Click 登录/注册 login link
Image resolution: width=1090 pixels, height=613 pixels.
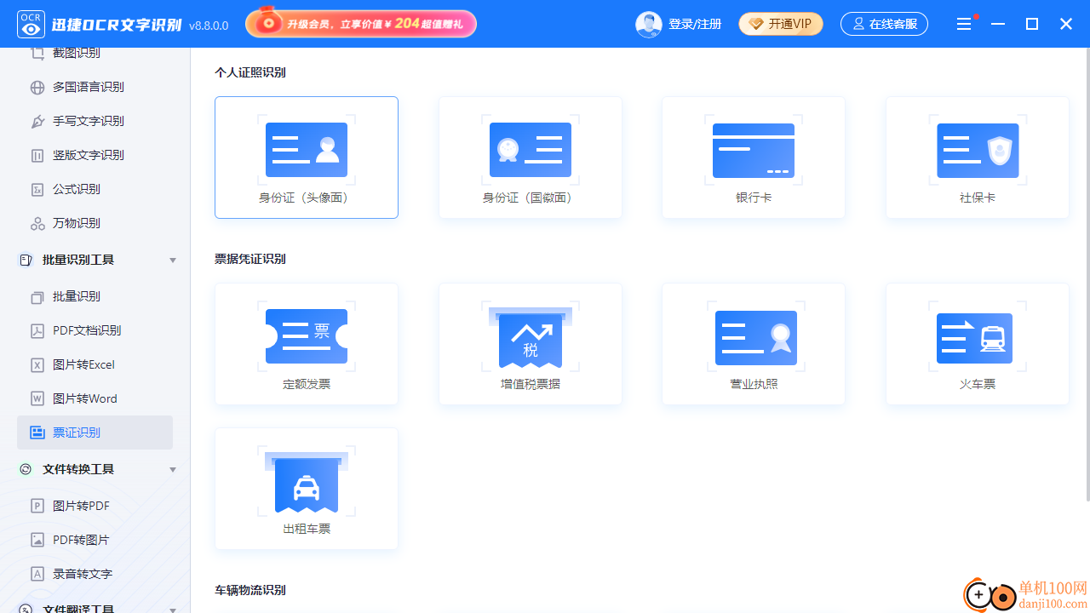coord(695,24)
